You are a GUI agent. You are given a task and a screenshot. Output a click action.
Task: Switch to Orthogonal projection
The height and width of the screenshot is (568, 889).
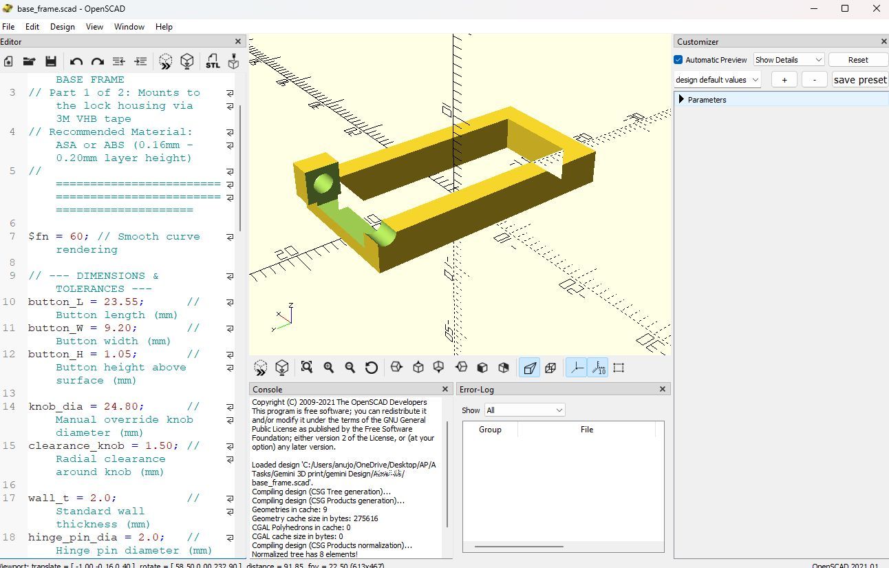(550, 368)
